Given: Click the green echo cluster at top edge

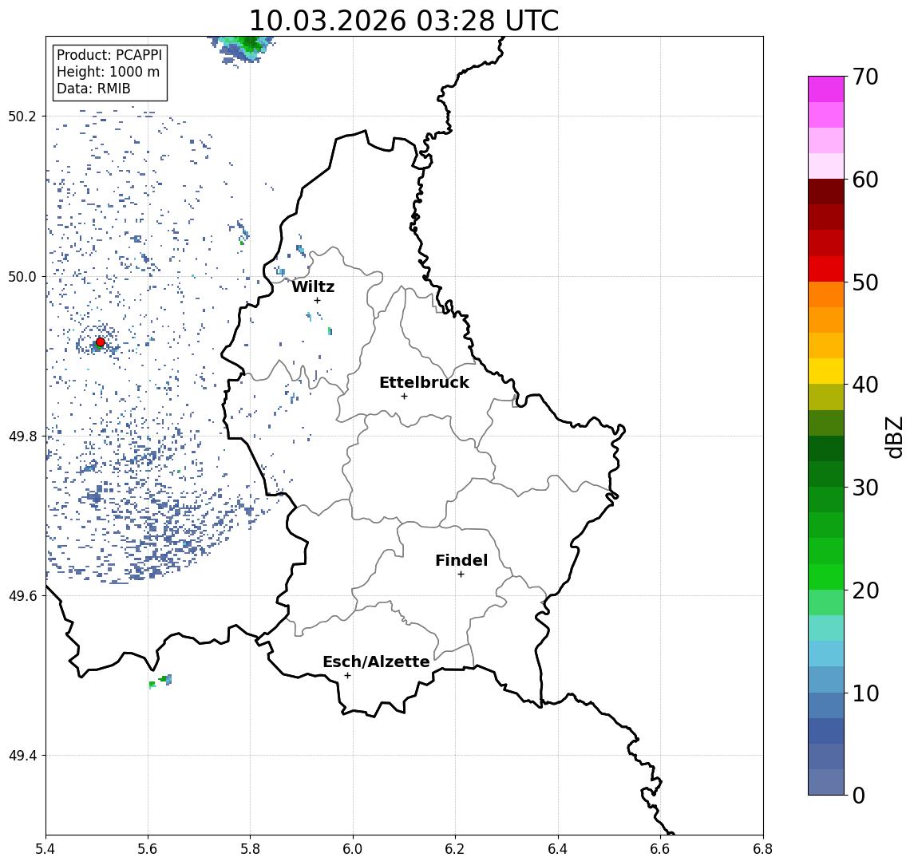Looking at the screenshot, I should pyautogui.click(x=249, y=45).
